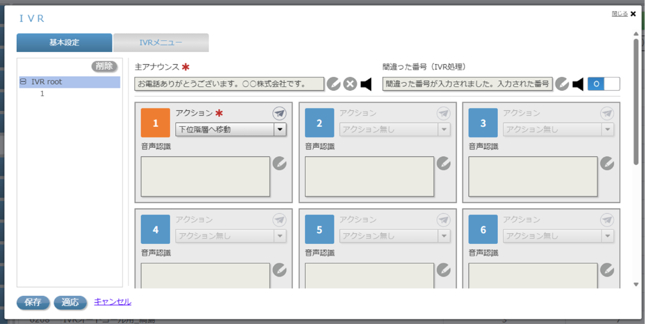Collapse the IVR root tree node
This screenshot has width=645, height=324.
coord(23,82)
